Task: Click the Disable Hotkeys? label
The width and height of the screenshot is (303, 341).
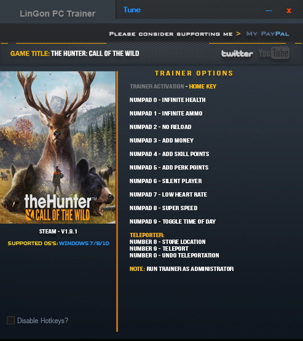Action: tap(42, 321)
